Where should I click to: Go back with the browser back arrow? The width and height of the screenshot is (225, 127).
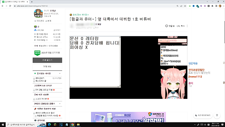click(3, 6)
